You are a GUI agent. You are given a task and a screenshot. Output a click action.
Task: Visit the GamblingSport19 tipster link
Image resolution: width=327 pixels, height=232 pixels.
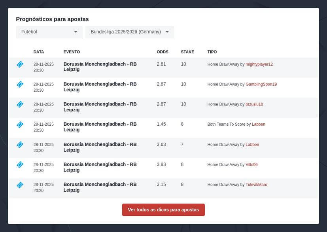261,85
